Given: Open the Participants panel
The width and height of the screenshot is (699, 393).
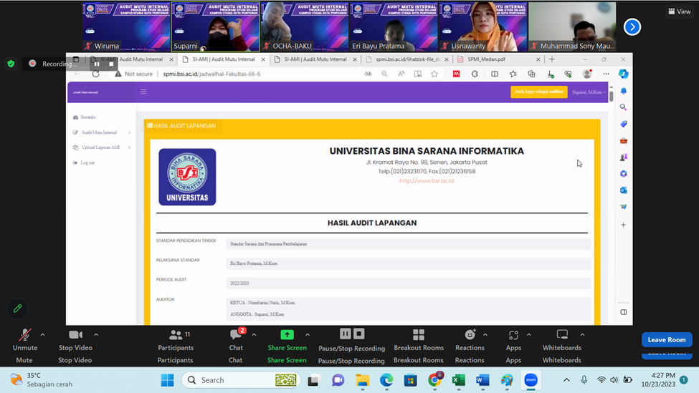Looking at the screenshot, I should tap(176, 341).
